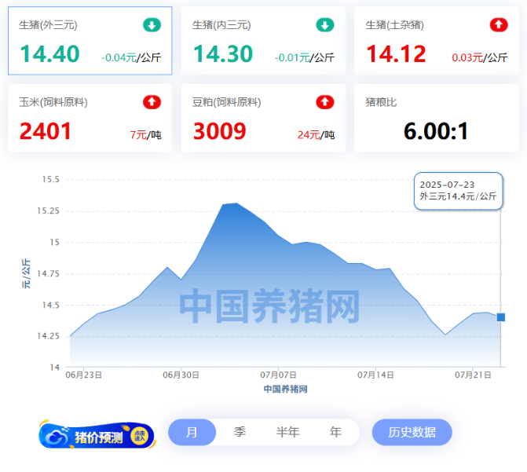Open the 猪价预测 price forecast button
This screenshot has height=472, width=527.
tap(97, 434)
